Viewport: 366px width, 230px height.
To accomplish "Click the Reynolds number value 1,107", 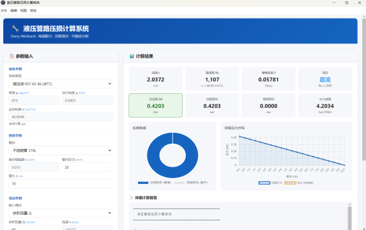I will 212,80.
